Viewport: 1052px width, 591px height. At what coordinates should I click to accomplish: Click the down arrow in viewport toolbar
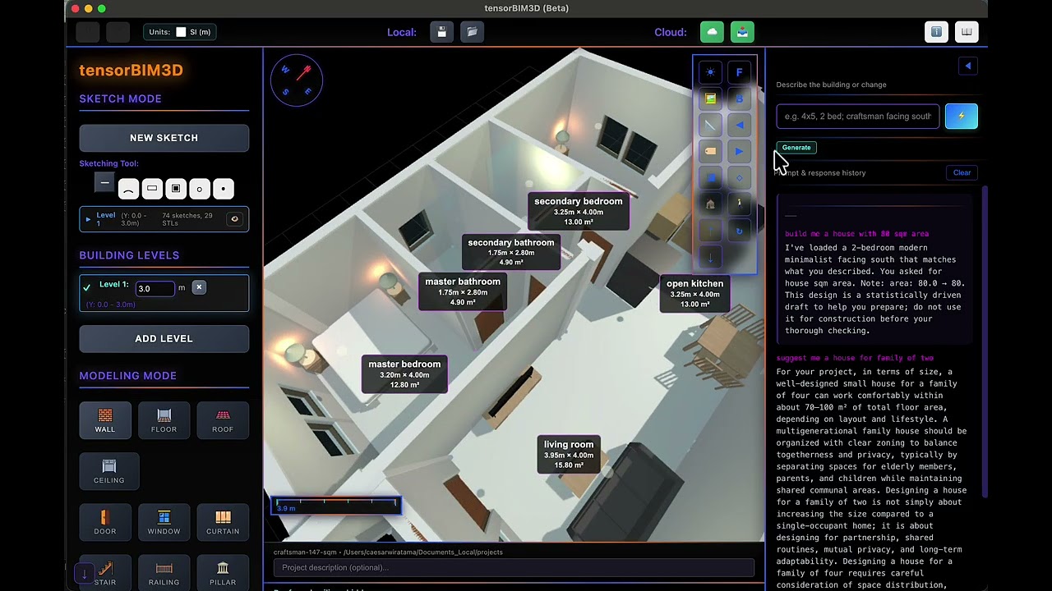711,257
